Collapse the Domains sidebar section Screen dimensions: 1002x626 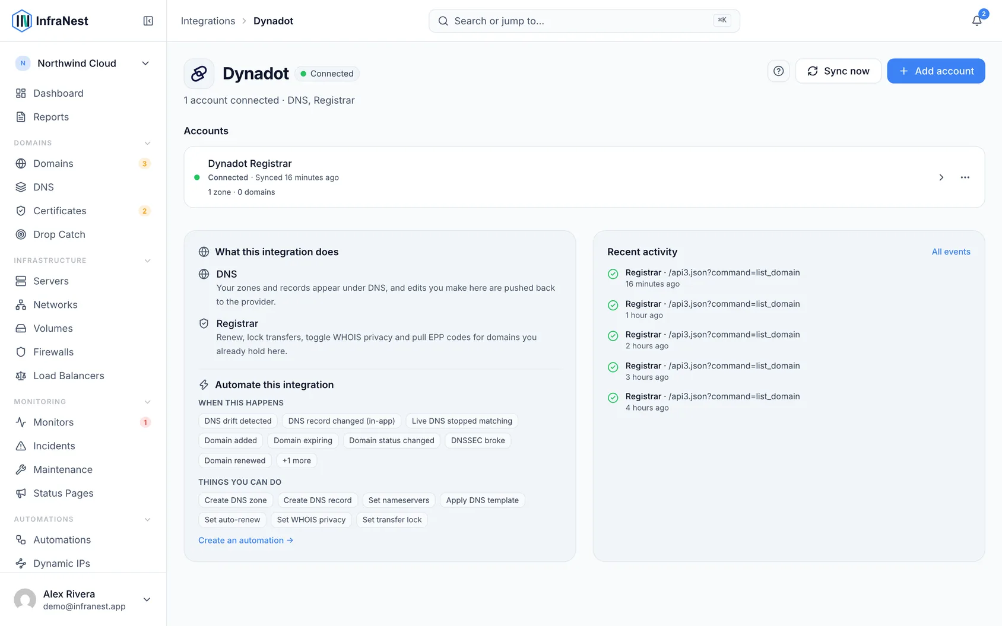point(147,143)
